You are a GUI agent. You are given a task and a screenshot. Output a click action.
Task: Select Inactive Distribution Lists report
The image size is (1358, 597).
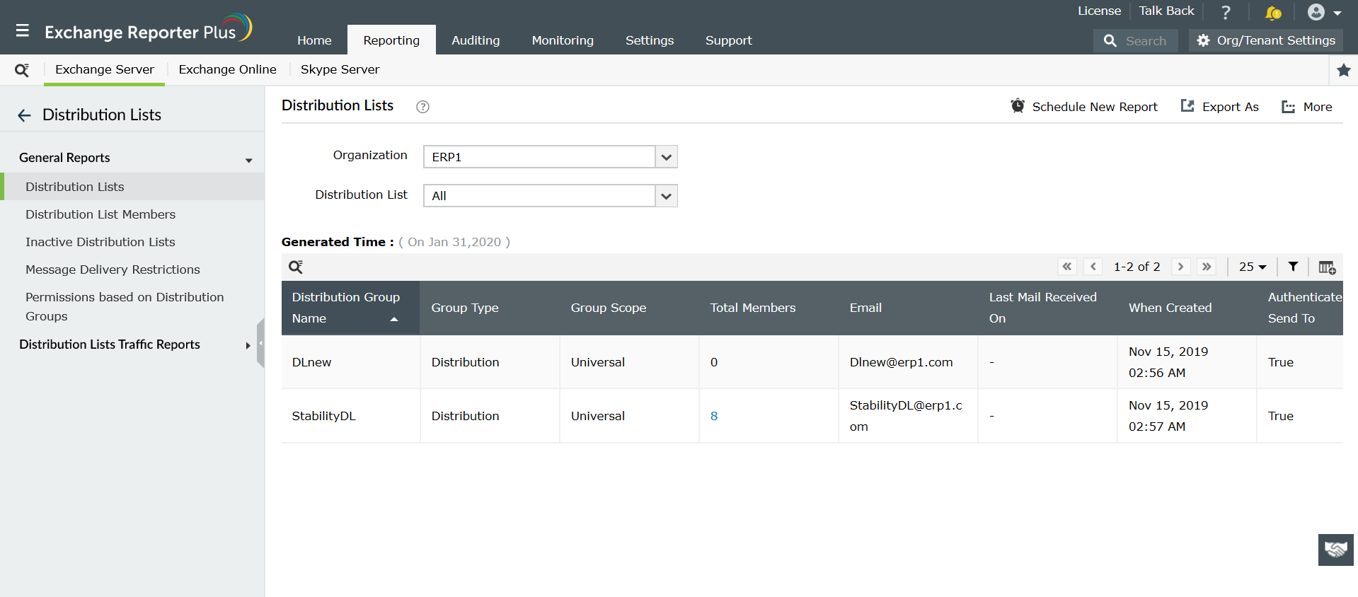click(x=100, y=242)
